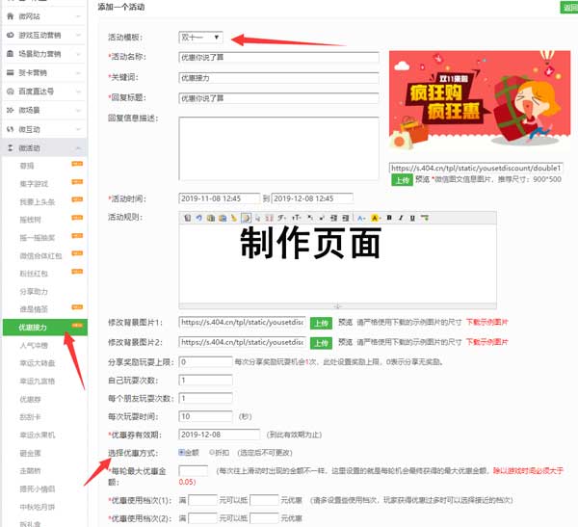Click the 活动名称 input field
Image resolution: width=578 pixels, height=527 pixels.
[278, 57]
